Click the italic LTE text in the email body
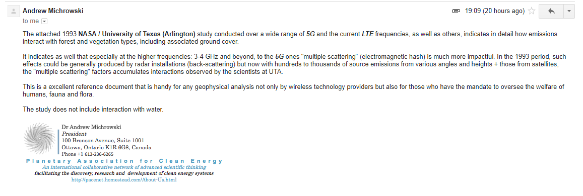This screenshot has width=583, height=196. pyautogui.click(x=368, y=34)
